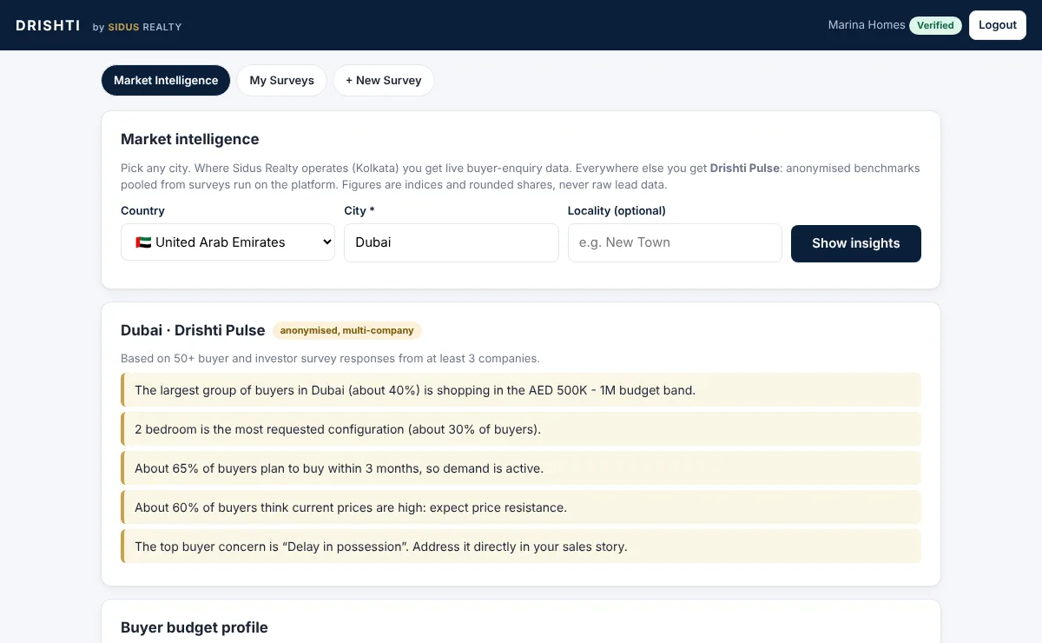Select the Delay in possession insight
1042x643 pixels.
pos(521,547)
